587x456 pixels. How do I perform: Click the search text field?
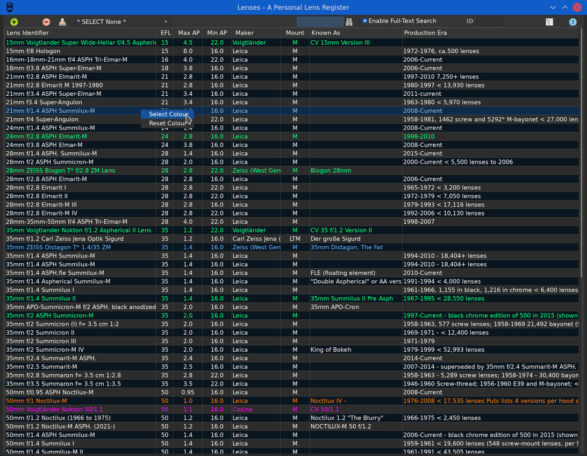[x=320, y=22]
